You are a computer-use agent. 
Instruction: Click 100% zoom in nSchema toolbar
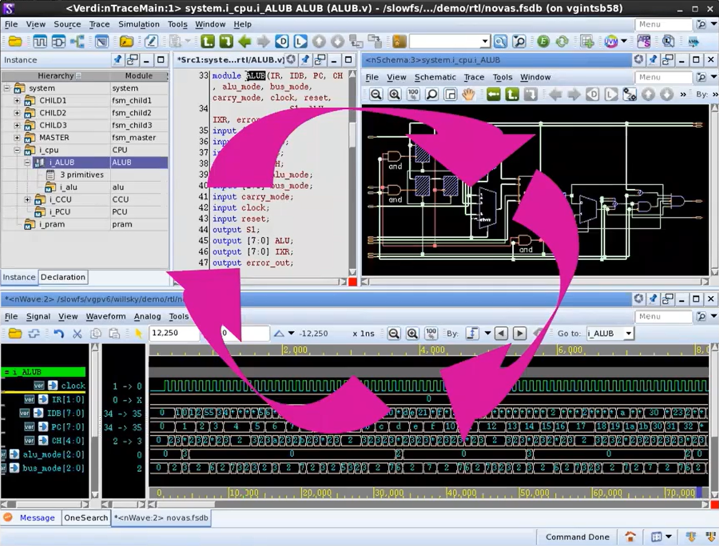pos(413,95)
